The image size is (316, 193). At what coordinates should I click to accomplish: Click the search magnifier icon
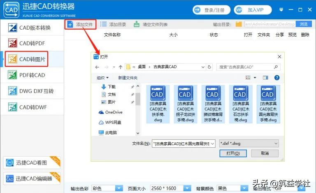pyautogui.click(x=276, y=67)
